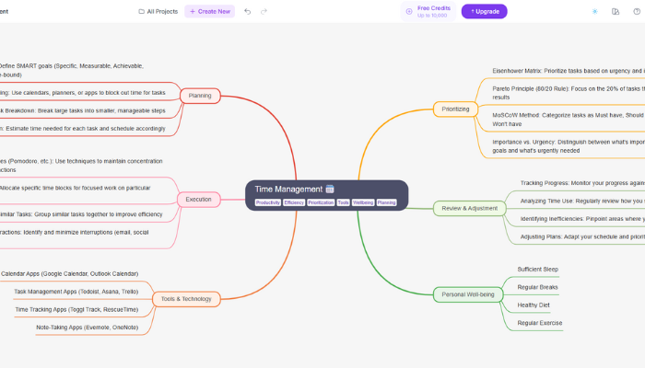
Task: Click the Upgrade button
Action: coord(484,11)
